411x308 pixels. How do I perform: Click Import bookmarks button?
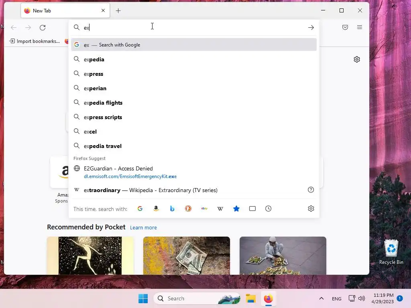tap(35, 41)
